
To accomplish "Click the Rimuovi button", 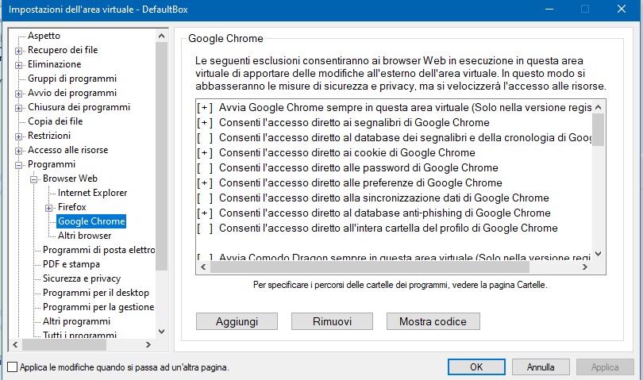I will pyautogui.click(x=332, y=321).
